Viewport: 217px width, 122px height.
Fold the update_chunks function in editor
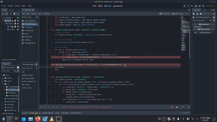click(x=50, y=30)
